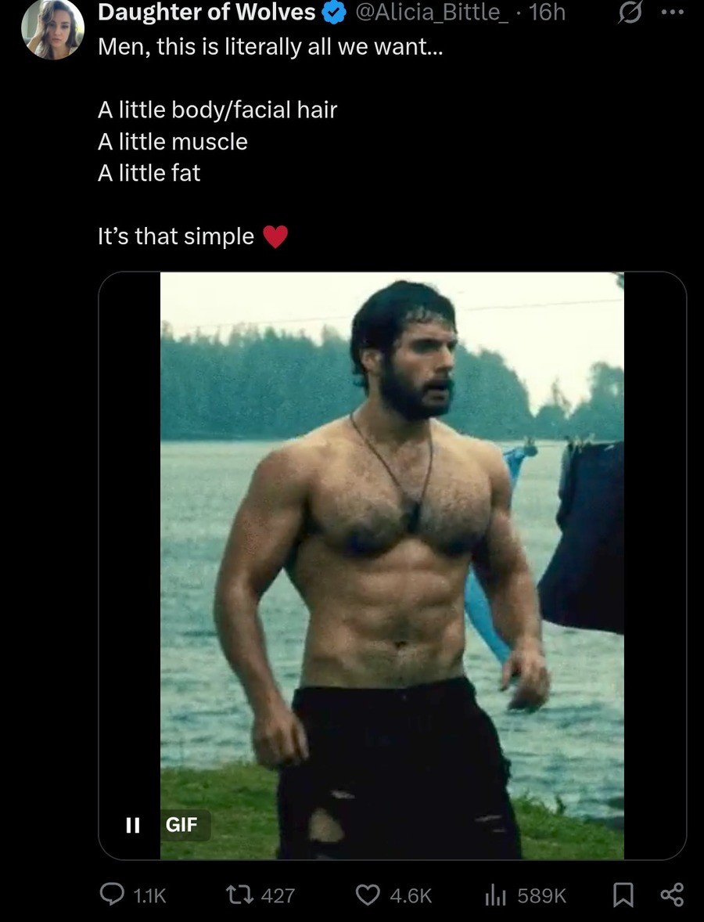
Task: Open Daughter of Wolves display name
Action: [207, 13]
